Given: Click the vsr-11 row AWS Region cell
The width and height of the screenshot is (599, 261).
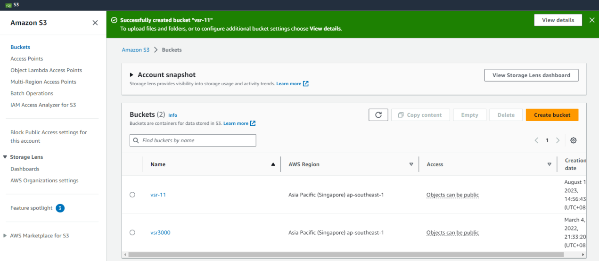Looking at the screenshot, I should pyautogui.click(x=349, y=195).
